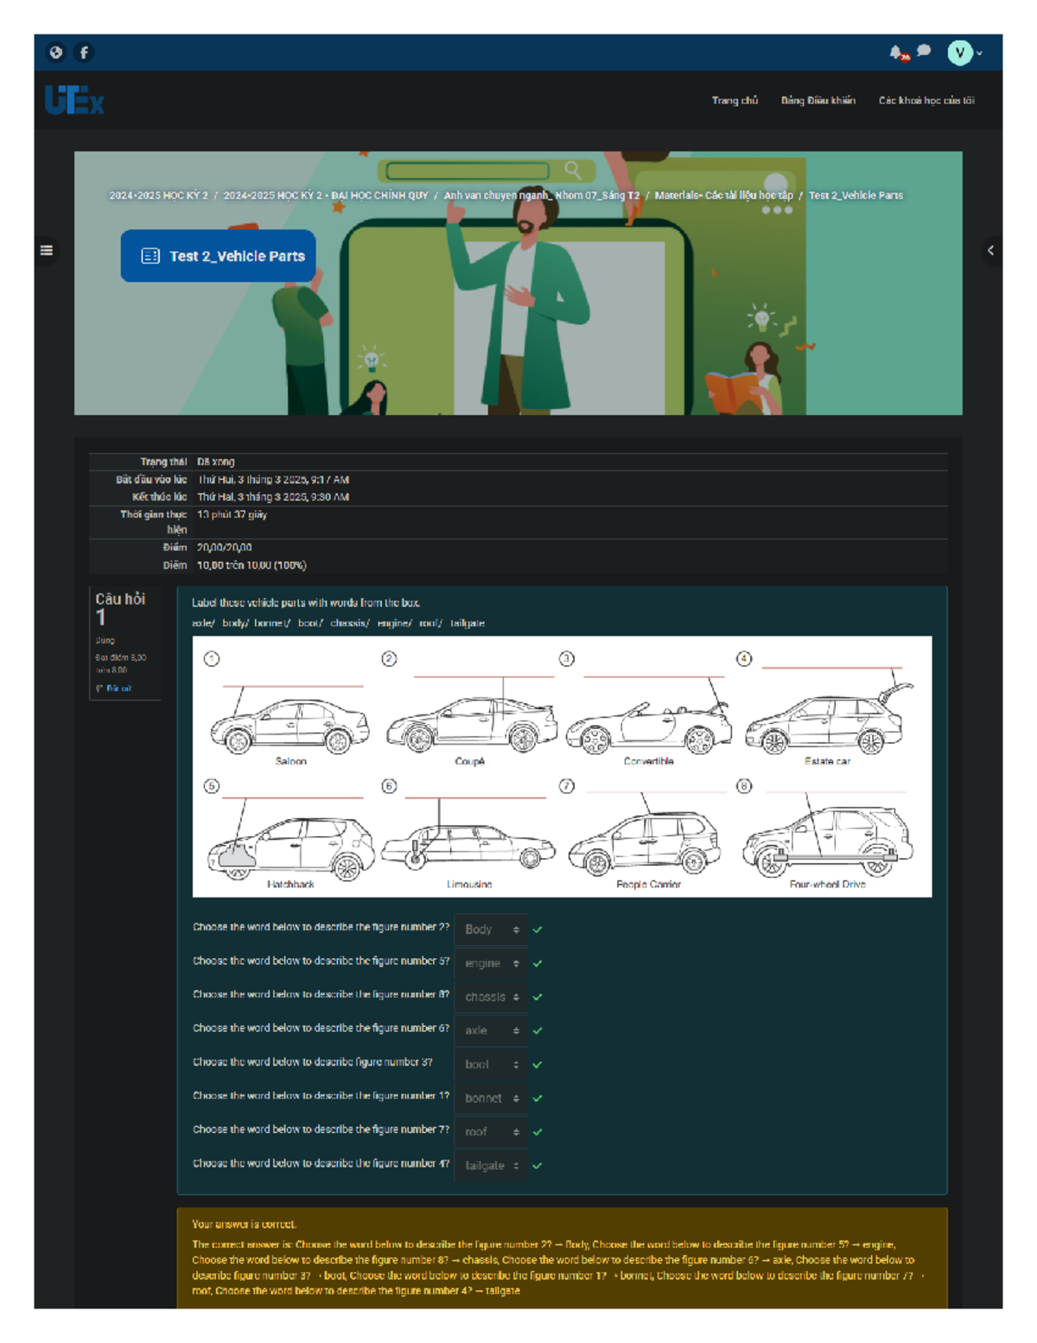
Task: Click the Test 2_Vehicle Parts title button
Action: coord(218,256)
